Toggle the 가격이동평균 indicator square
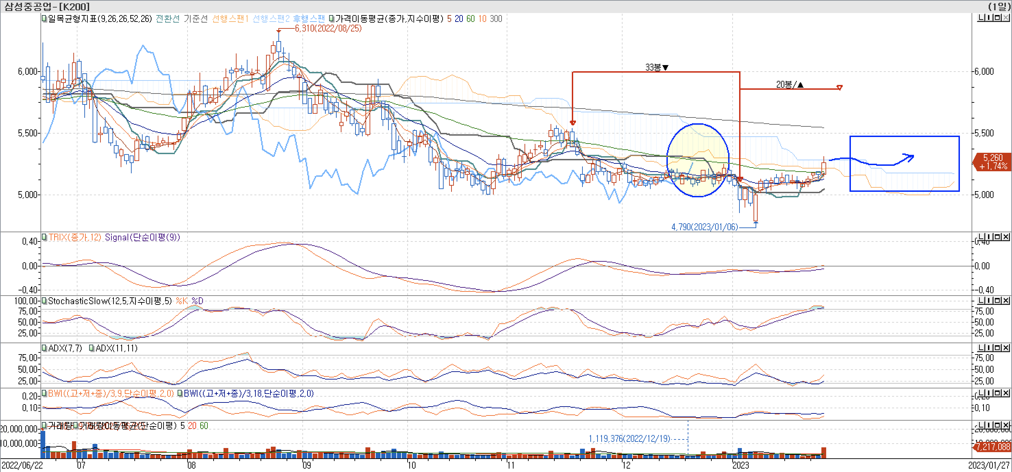 332,18
